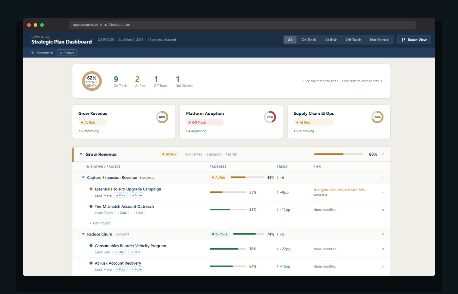
Task: Click the Strategic Plan Dashboard title
Action: [62, 42]
